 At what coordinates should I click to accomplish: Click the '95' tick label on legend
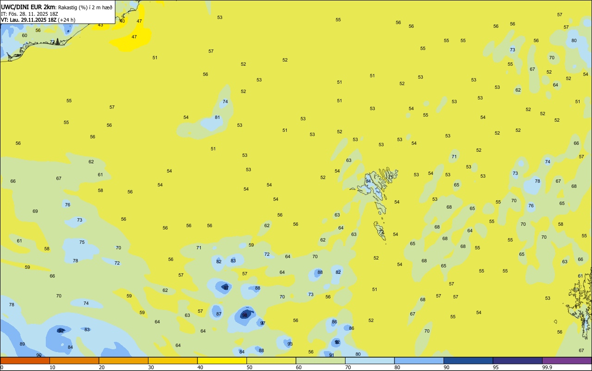pyautogui.click(x=496, y=367)
